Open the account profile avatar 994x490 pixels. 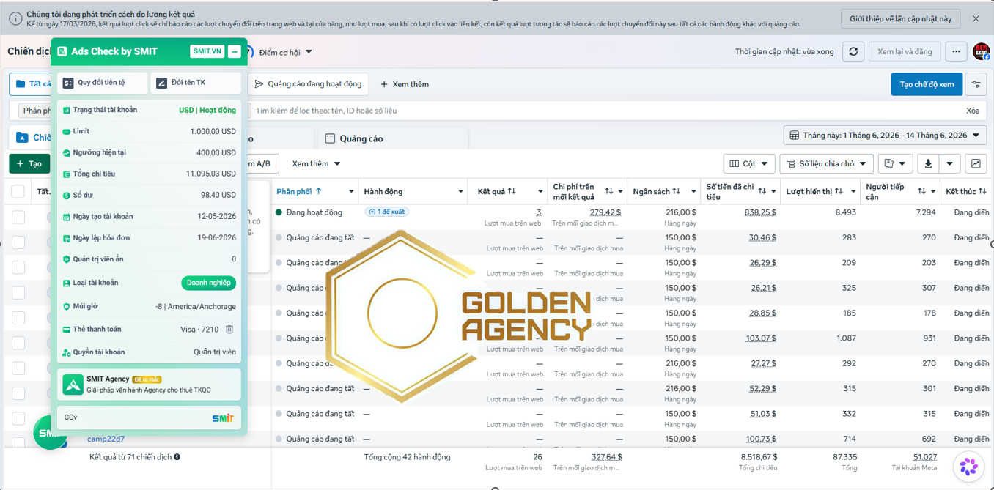[981, 52]
